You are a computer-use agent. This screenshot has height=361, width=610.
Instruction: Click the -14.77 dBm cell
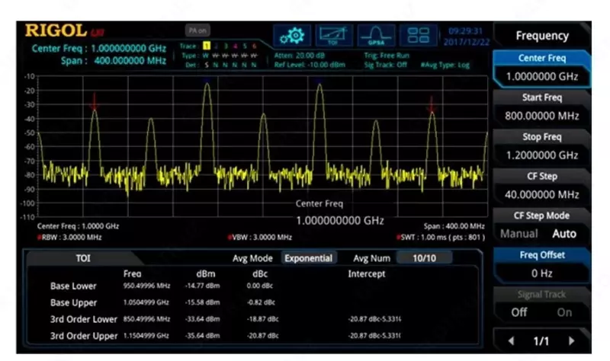(202, 286)
